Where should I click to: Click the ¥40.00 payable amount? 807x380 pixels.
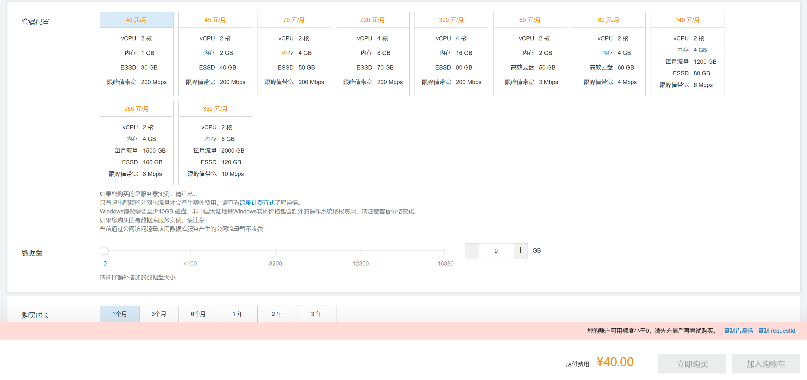615,362
